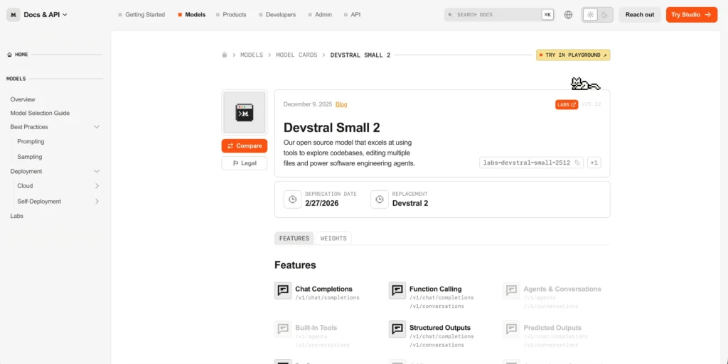Click the Try Studio button
Image resolution: width=728 pixels, height=364 pixels.
point(691,15)
